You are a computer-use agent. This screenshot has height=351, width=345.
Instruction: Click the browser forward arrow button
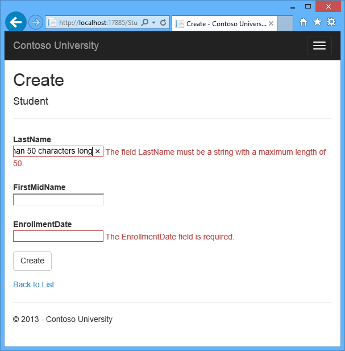36,22
